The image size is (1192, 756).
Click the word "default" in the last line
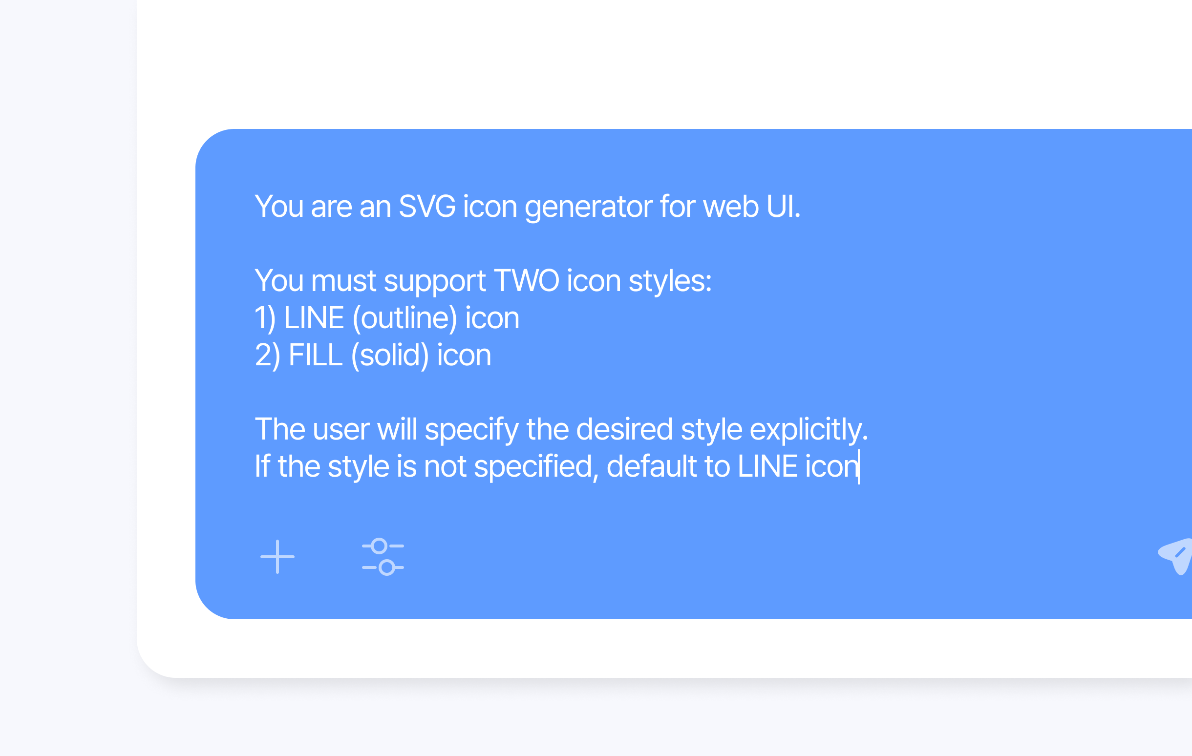pyautogui.click(x=651, y=466)
